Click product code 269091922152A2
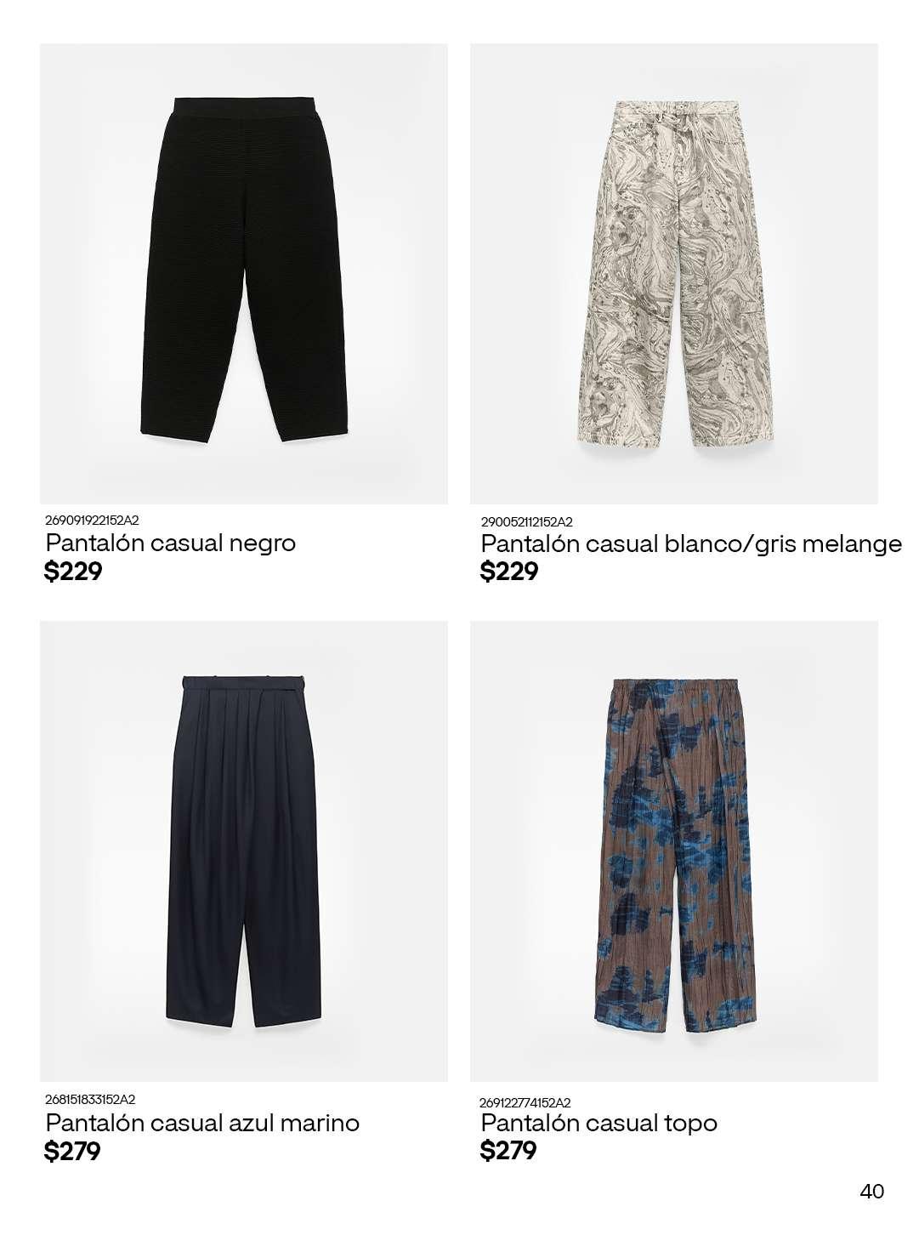Viewport: 919px width, 1235px height. (92, 520)
